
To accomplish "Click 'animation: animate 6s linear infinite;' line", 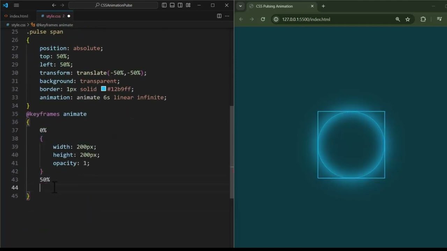I will pos(103,97).
